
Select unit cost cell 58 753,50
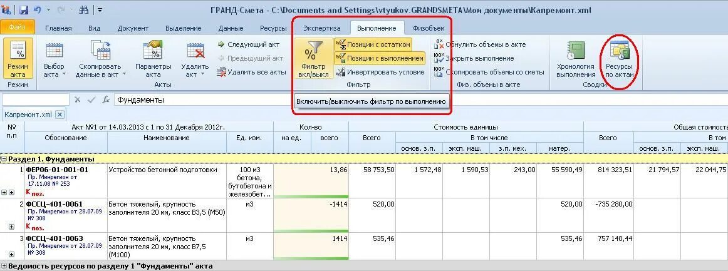(x=372, y=180)
